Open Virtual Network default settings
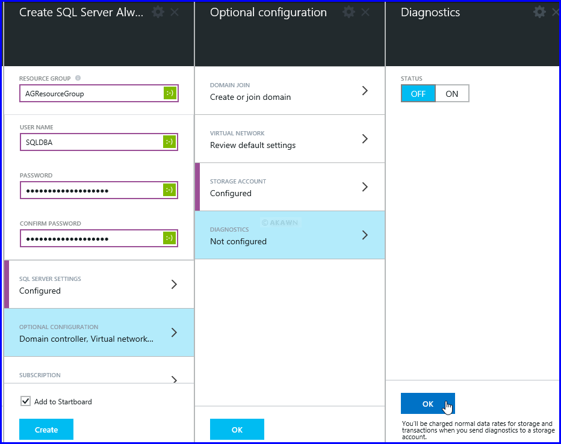This screenshot has width=561, height=444. pyautogui.click(x=290, y=139)
